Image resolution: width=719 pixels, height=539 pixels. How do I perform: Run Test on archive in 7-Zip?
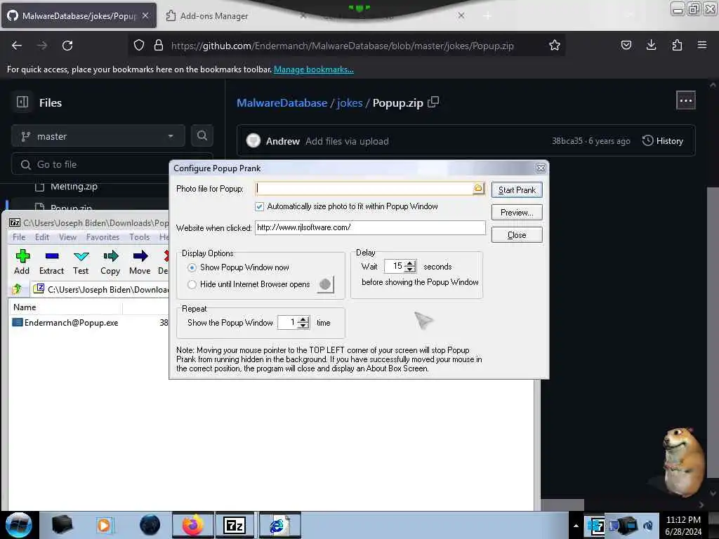point(81,262)
